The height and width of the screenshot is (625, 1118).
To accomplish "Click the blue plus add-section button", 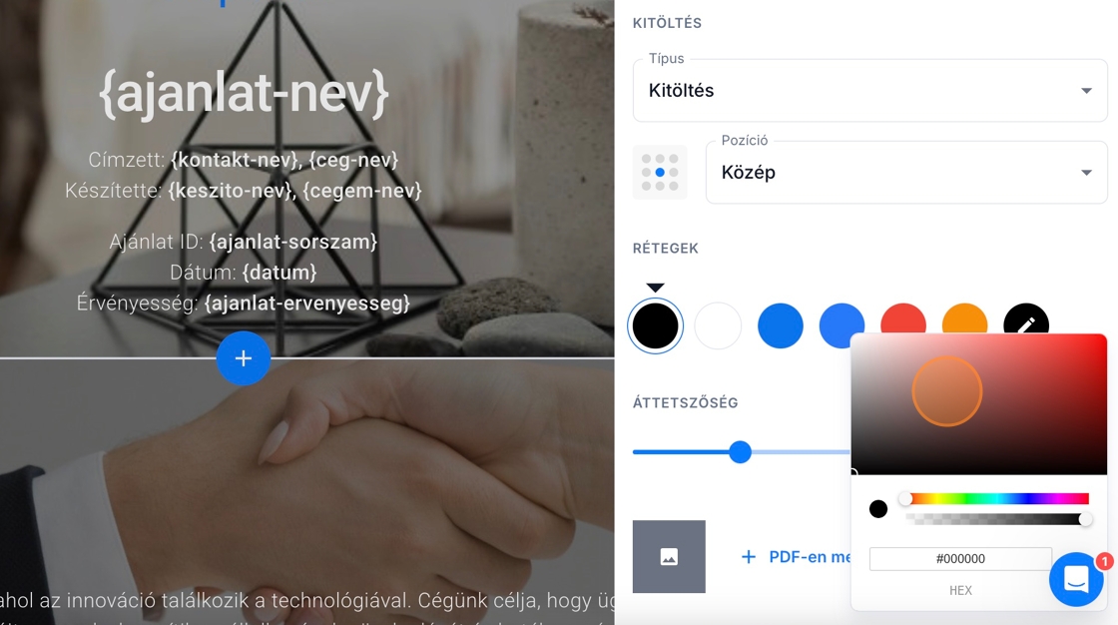I will 244,358.
